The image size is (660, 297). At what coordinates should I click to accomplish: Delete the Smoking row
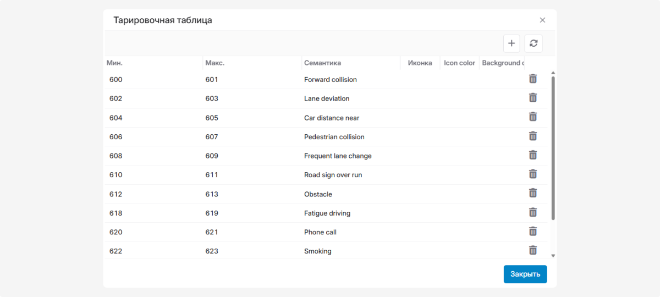pos(532,250)
